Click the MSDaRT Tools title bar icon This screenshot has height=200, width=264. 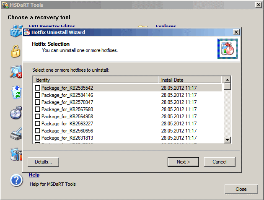pyautogui.click(x=5, y=5)
